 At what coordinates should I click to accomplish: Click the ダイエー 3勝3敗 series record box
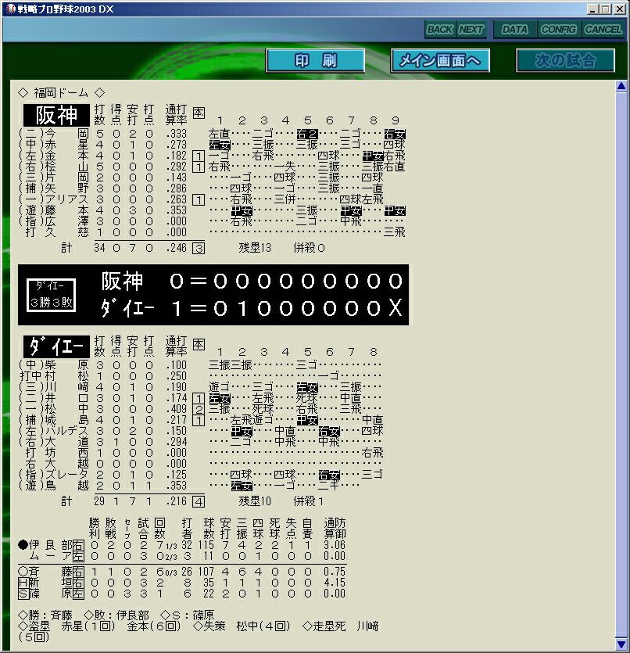(51, 295)
